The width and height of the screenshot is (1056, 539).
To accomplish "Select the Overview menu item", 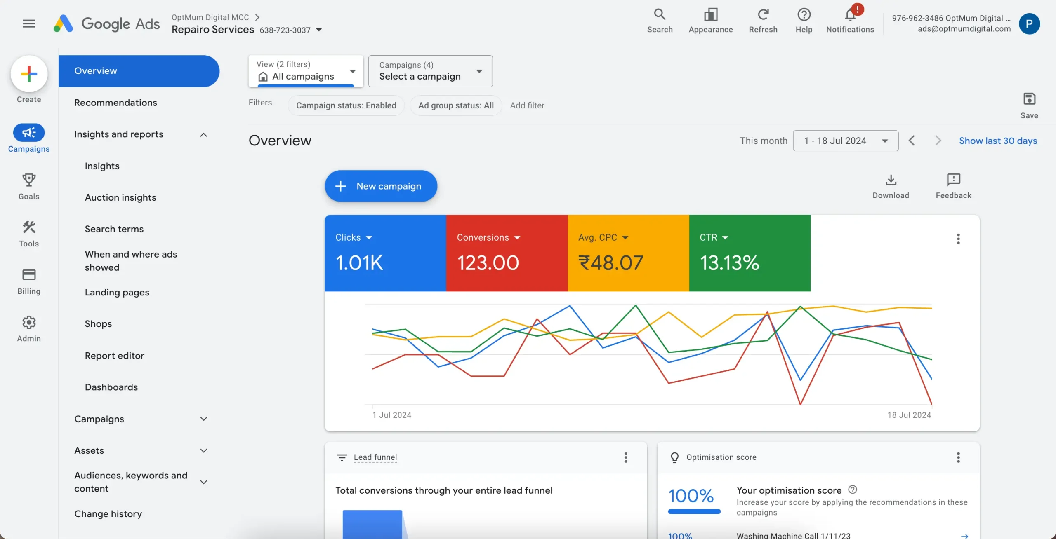I will point(139,71).
